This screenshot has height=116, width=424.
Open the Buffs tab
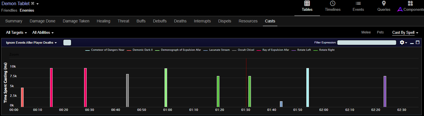141,21
